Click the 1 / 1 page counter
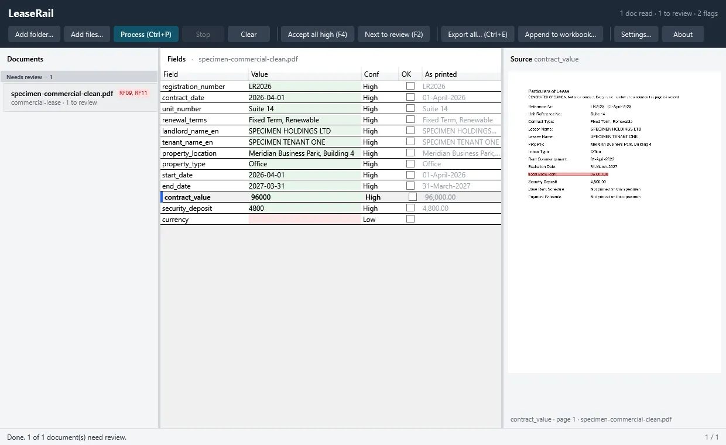The width and height of the screenshot is (726, 445). (712, 437)
